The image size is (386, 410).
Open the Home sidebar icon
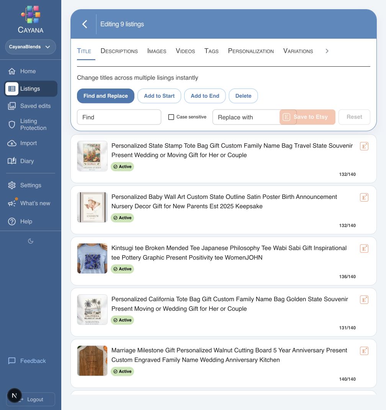point(12,71)
